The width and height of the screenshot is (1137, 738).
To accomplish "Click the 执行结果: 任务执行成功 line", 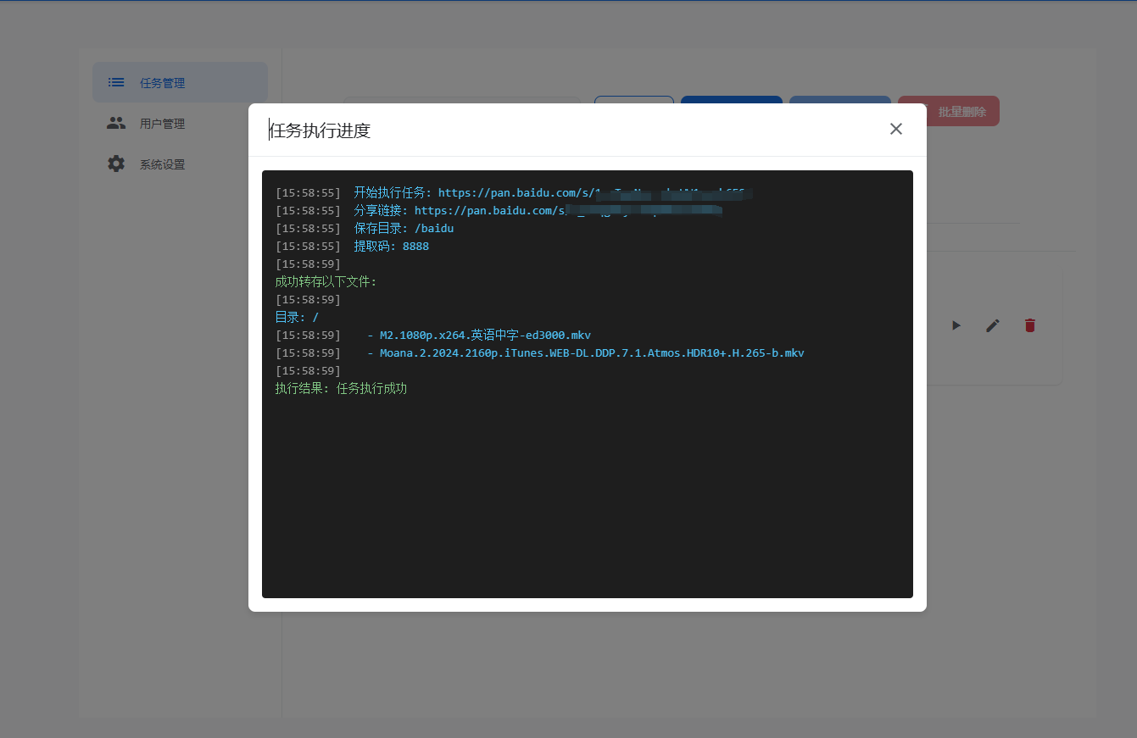I will click(x=341, y=389).
